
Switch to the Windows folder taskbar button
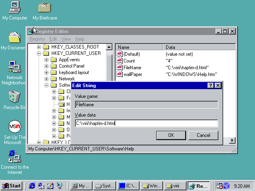[152, 186]
